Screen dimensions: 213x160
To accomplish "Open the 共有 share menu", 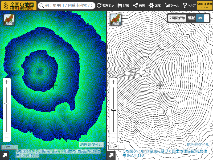I will tap(139, 5).
